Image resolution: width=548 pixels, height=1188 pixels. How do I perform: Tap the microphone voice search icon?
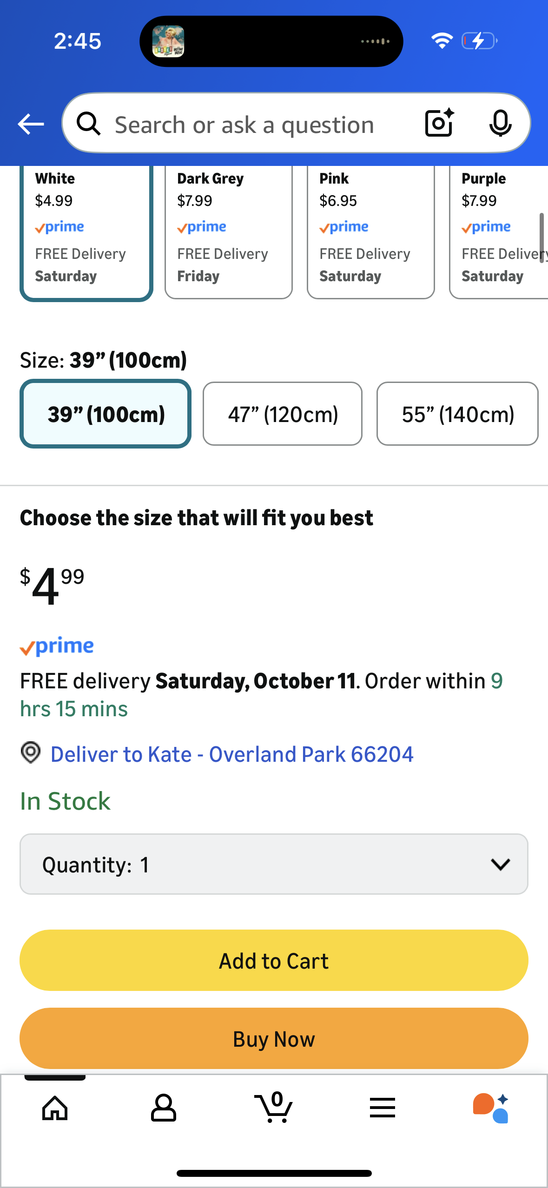[500, 123]
